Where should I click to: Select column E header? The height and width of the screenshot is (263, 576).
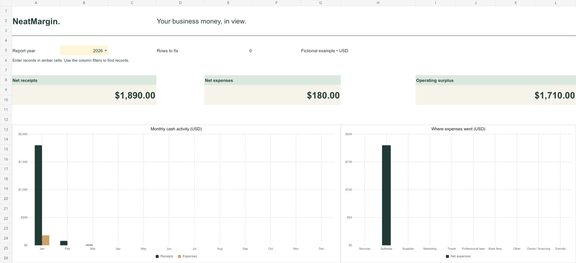[228, 3]
